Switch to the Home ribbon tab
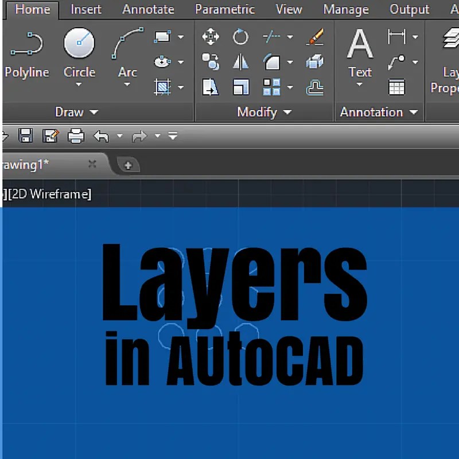The width and height of the screenshot is (459, 459). point(33,10)
